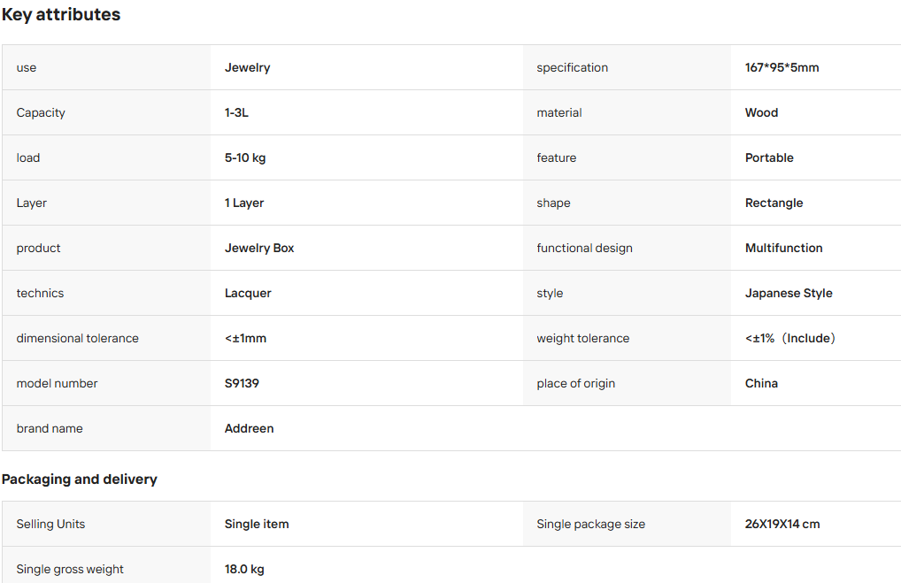
Task: Click the Packaging and delivery heading
Action: [80, 479]
